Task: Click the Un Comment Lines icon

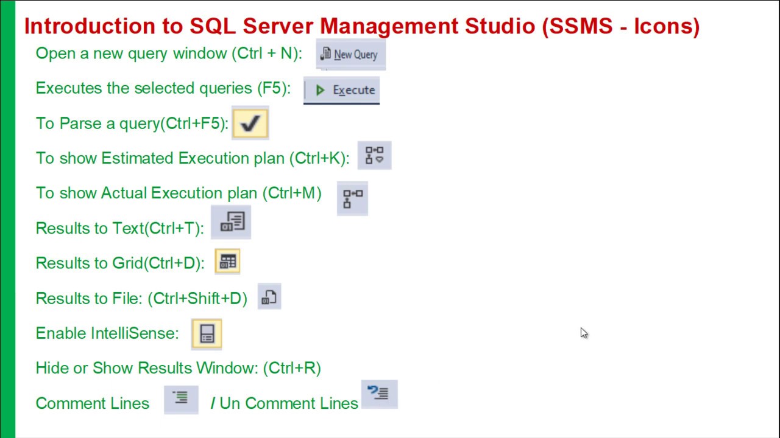Action: pos(379,394)
